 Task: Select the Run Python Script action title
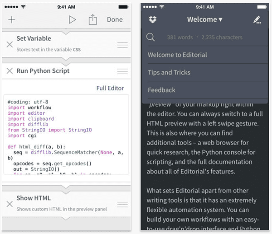coord(43,71)
